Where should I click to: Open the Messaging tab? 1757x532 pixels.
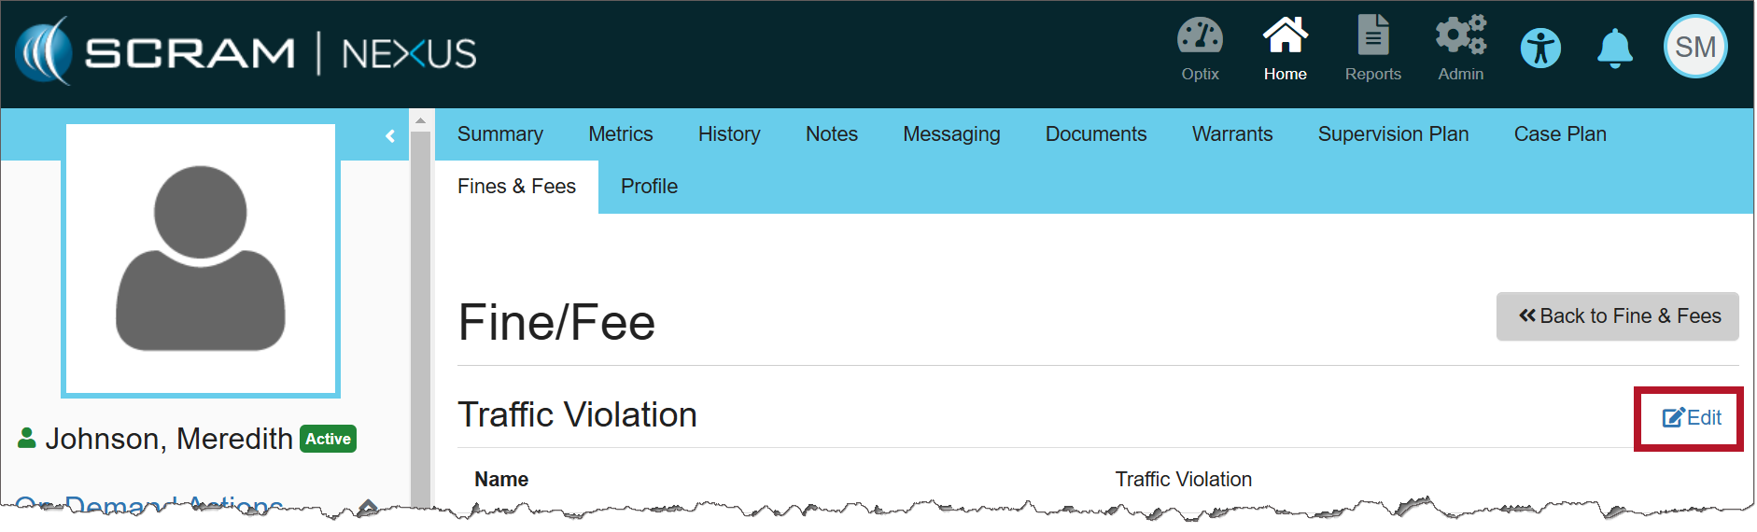pos(950,134)
